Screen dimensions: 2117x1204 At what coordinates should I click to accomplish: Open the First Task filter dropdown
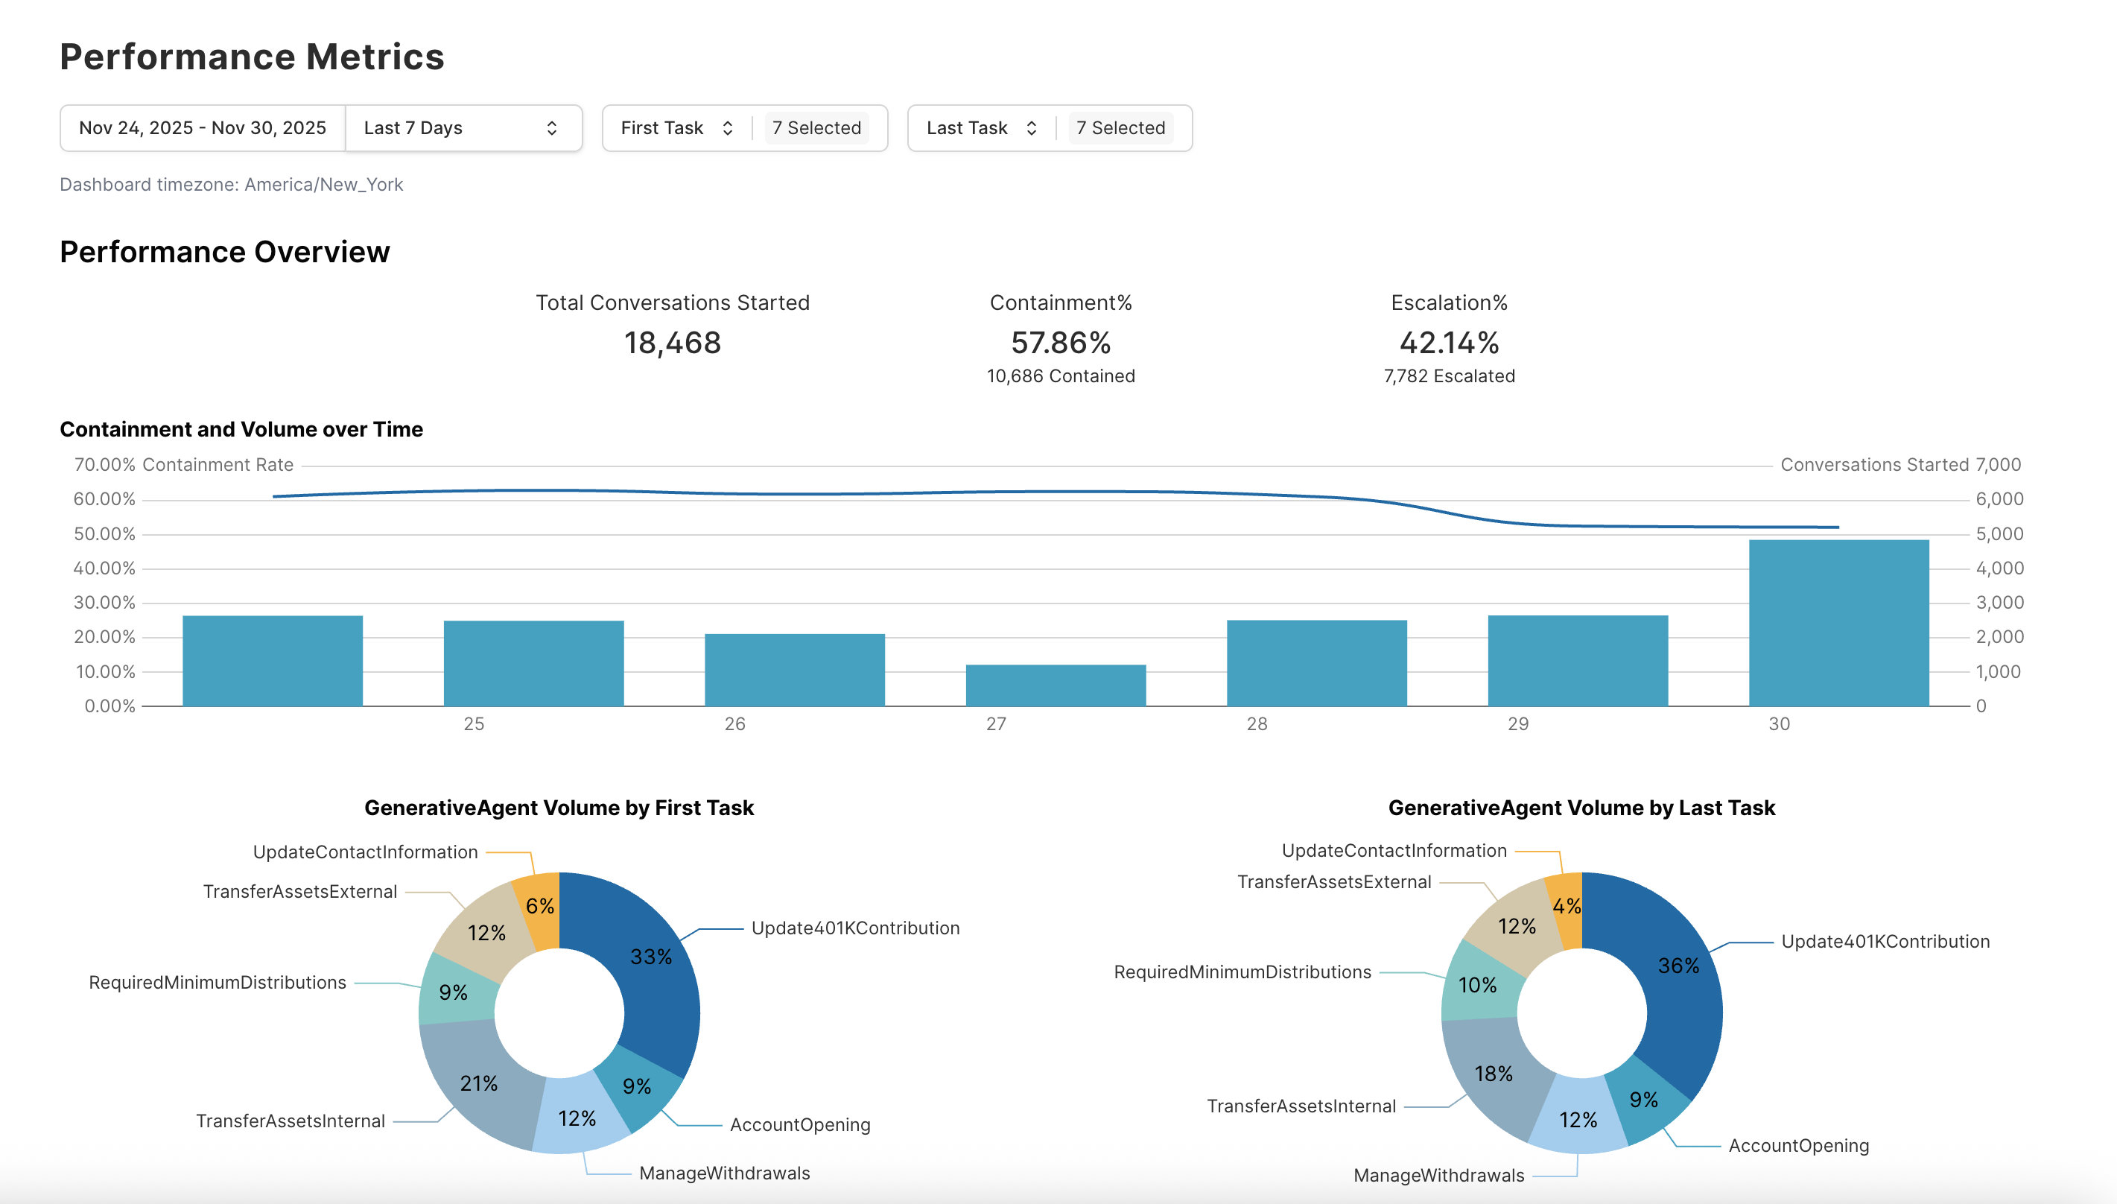pos(676,128)
